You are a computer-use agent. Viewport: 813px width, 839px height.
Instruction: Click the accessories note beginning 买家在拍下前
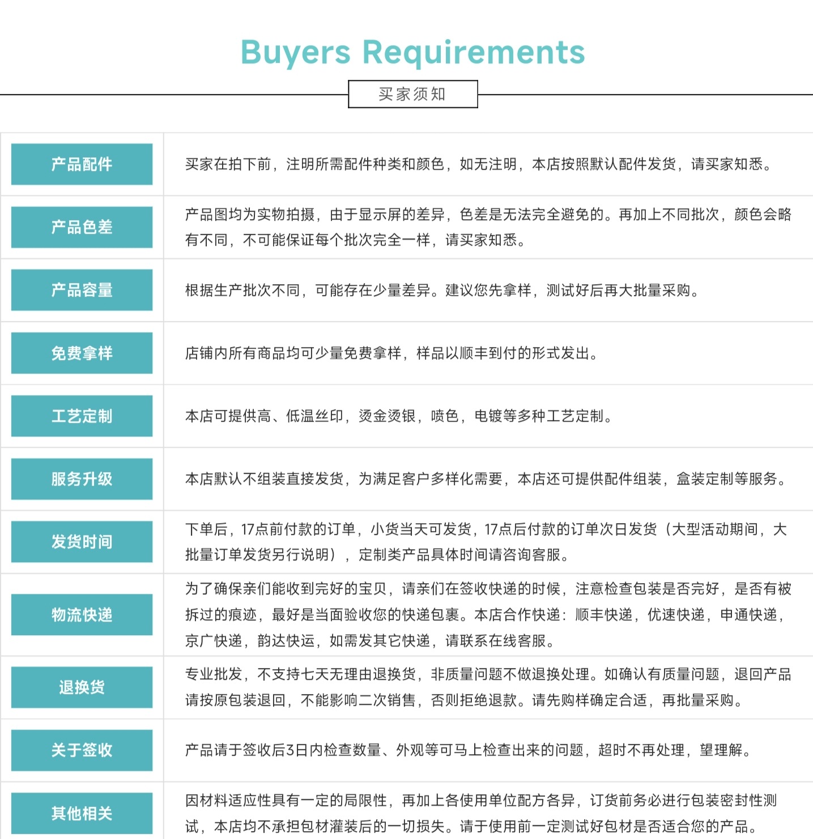pyautogui.click(x=479, y=164)
